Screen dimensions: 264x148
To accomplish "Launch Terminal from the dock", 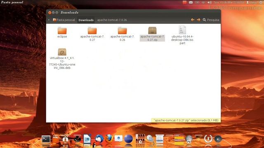I will click(46, 139).
